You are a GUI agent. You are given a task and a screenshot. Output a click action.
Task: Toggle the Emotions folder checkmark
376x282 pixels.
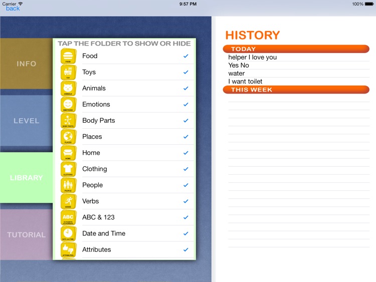(x=186, y=105)
